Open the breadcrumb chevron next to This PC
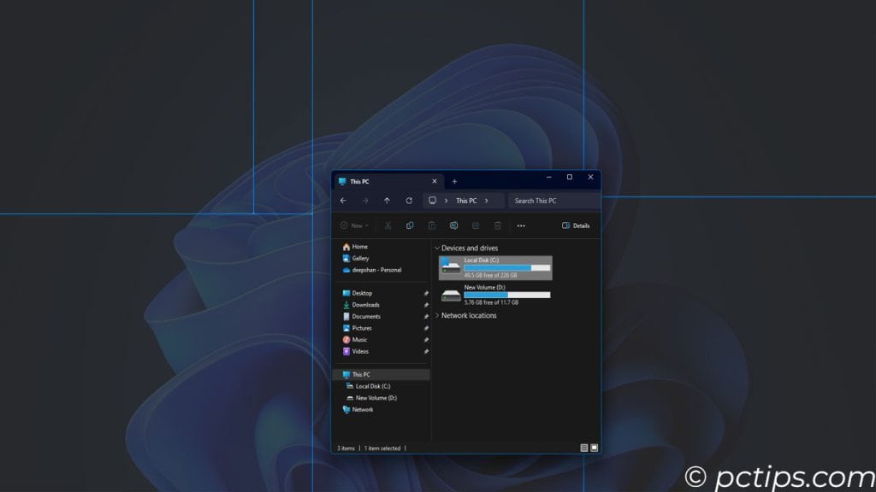The image size is (876, 492). coord(484,200)
